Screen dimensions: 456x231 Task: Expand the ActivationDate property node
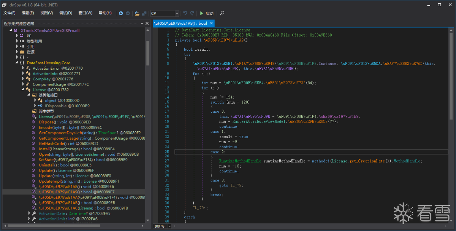tap(29, 213)
